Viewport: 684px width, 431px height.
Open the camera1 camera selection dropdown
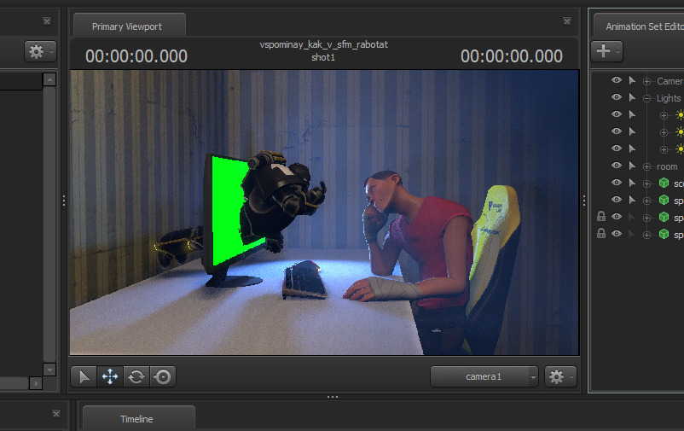484,376
